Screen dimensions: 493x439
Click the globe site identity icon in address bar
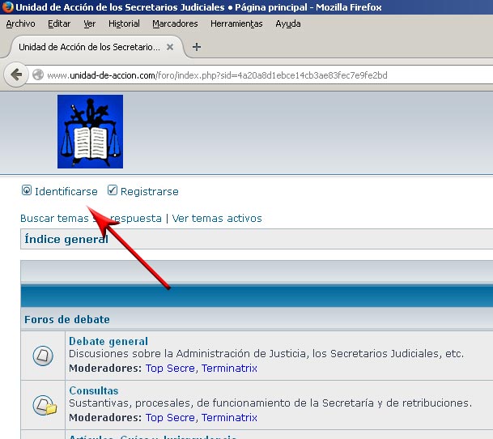pyautogui.click(x=38, y=75)
